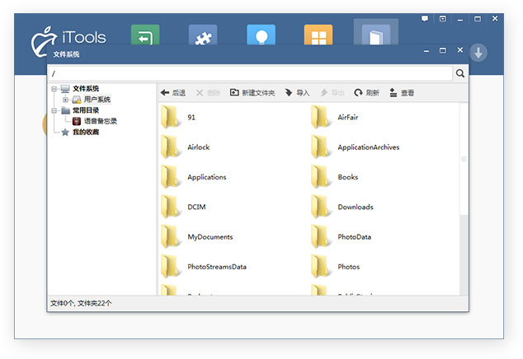This screenshot has width=523, height=359.
Task: Click the 文件系统 window title
Action: (66, 54)
